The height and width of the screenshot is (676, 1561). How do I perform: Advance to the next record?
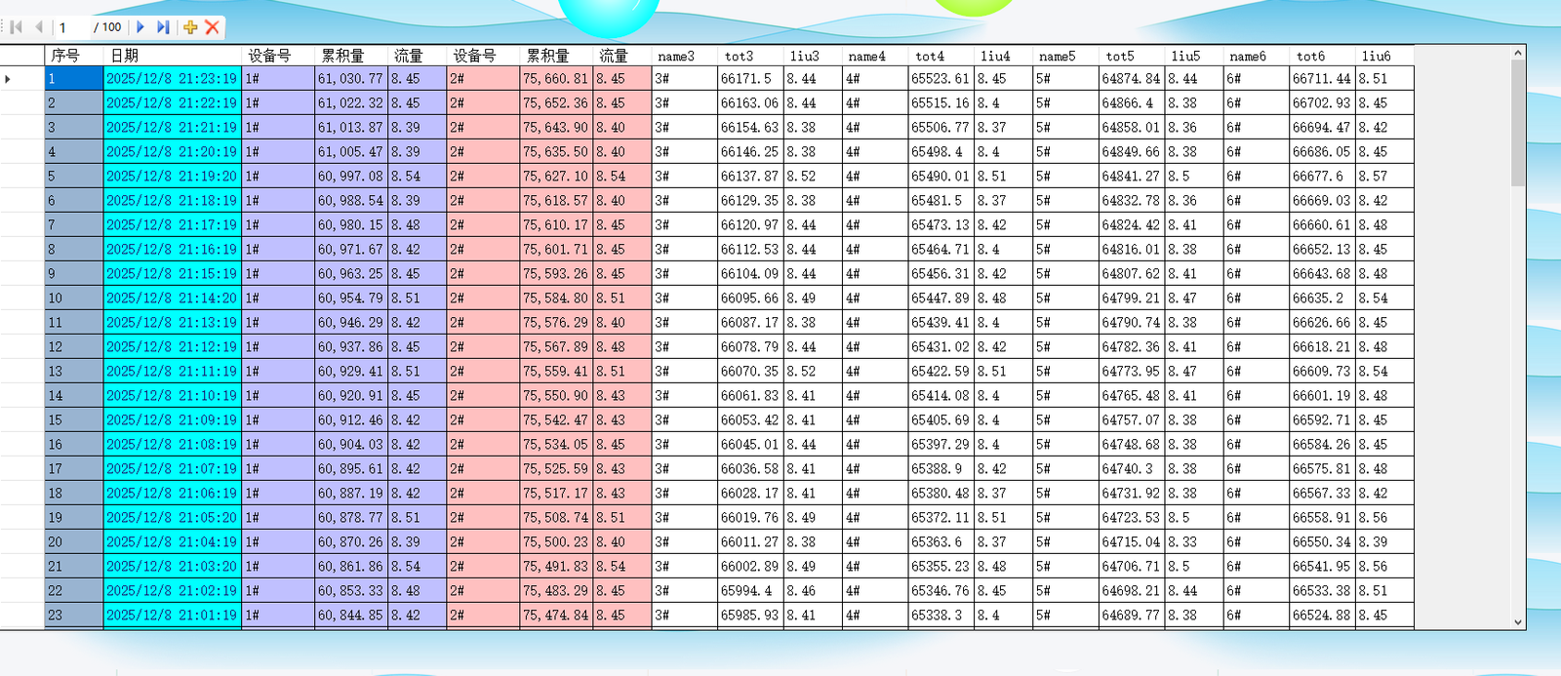click(140, 27)
